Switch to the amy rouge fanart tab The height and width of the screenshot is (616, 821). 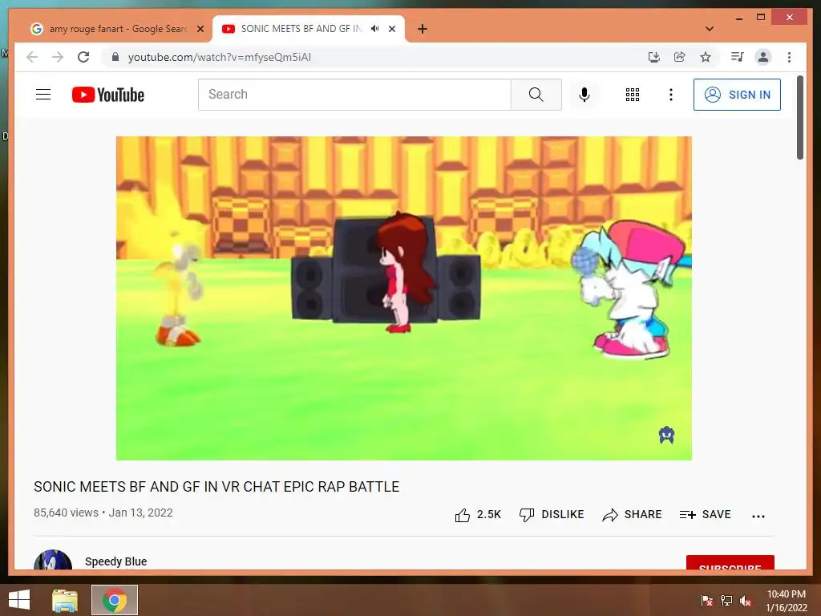[118, 29]
